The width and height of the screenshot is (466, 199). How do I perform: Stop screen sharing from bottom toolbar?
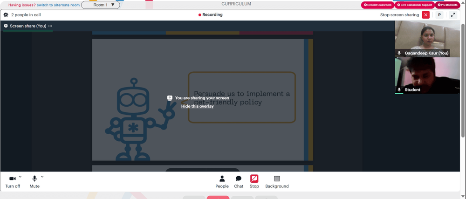tap(254, 181)
